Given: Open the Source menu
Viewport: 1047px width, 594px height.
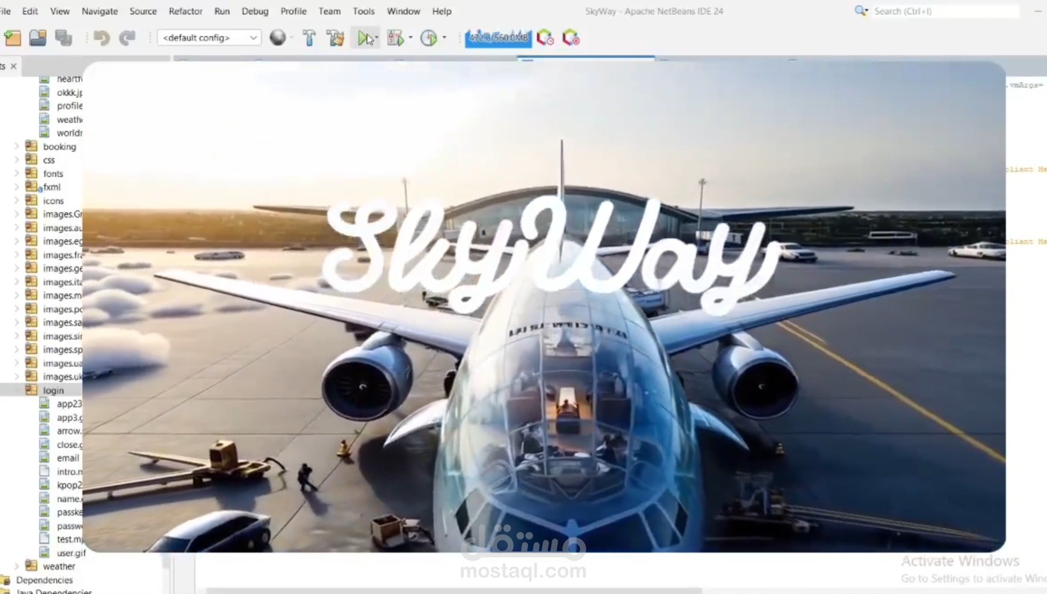Looking at the screenshot, I should click(x=143, y=11).
